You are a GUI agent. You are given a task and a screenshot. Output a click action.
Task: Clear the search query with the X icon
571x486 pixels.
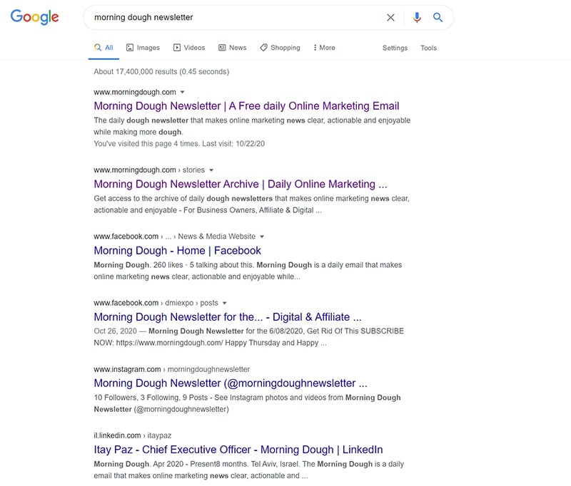coord(390,17)
